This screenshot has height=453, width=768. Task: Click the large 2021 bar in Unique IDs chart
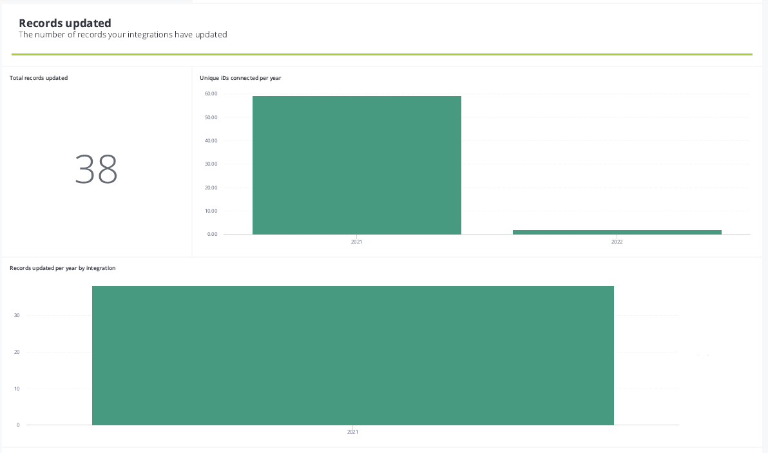(356, 165)
